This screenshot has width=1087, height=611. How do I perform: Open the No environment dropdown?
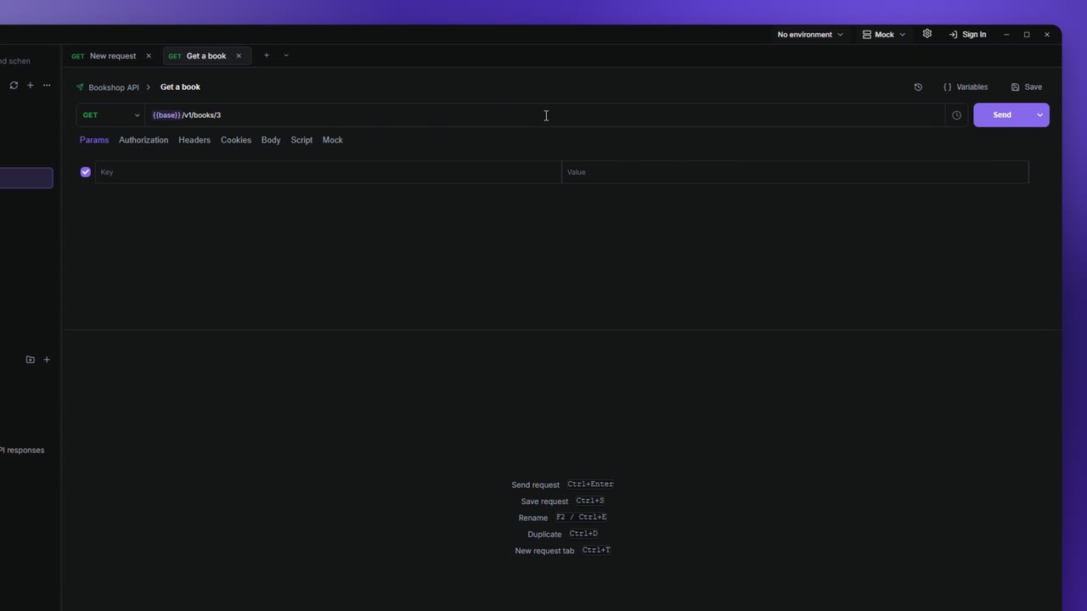click(810, 35)
